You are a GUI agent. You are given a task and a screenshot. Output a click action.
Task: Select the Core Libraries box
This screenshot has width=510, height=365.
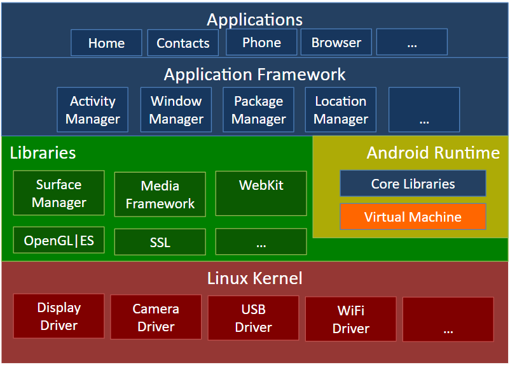413,183
